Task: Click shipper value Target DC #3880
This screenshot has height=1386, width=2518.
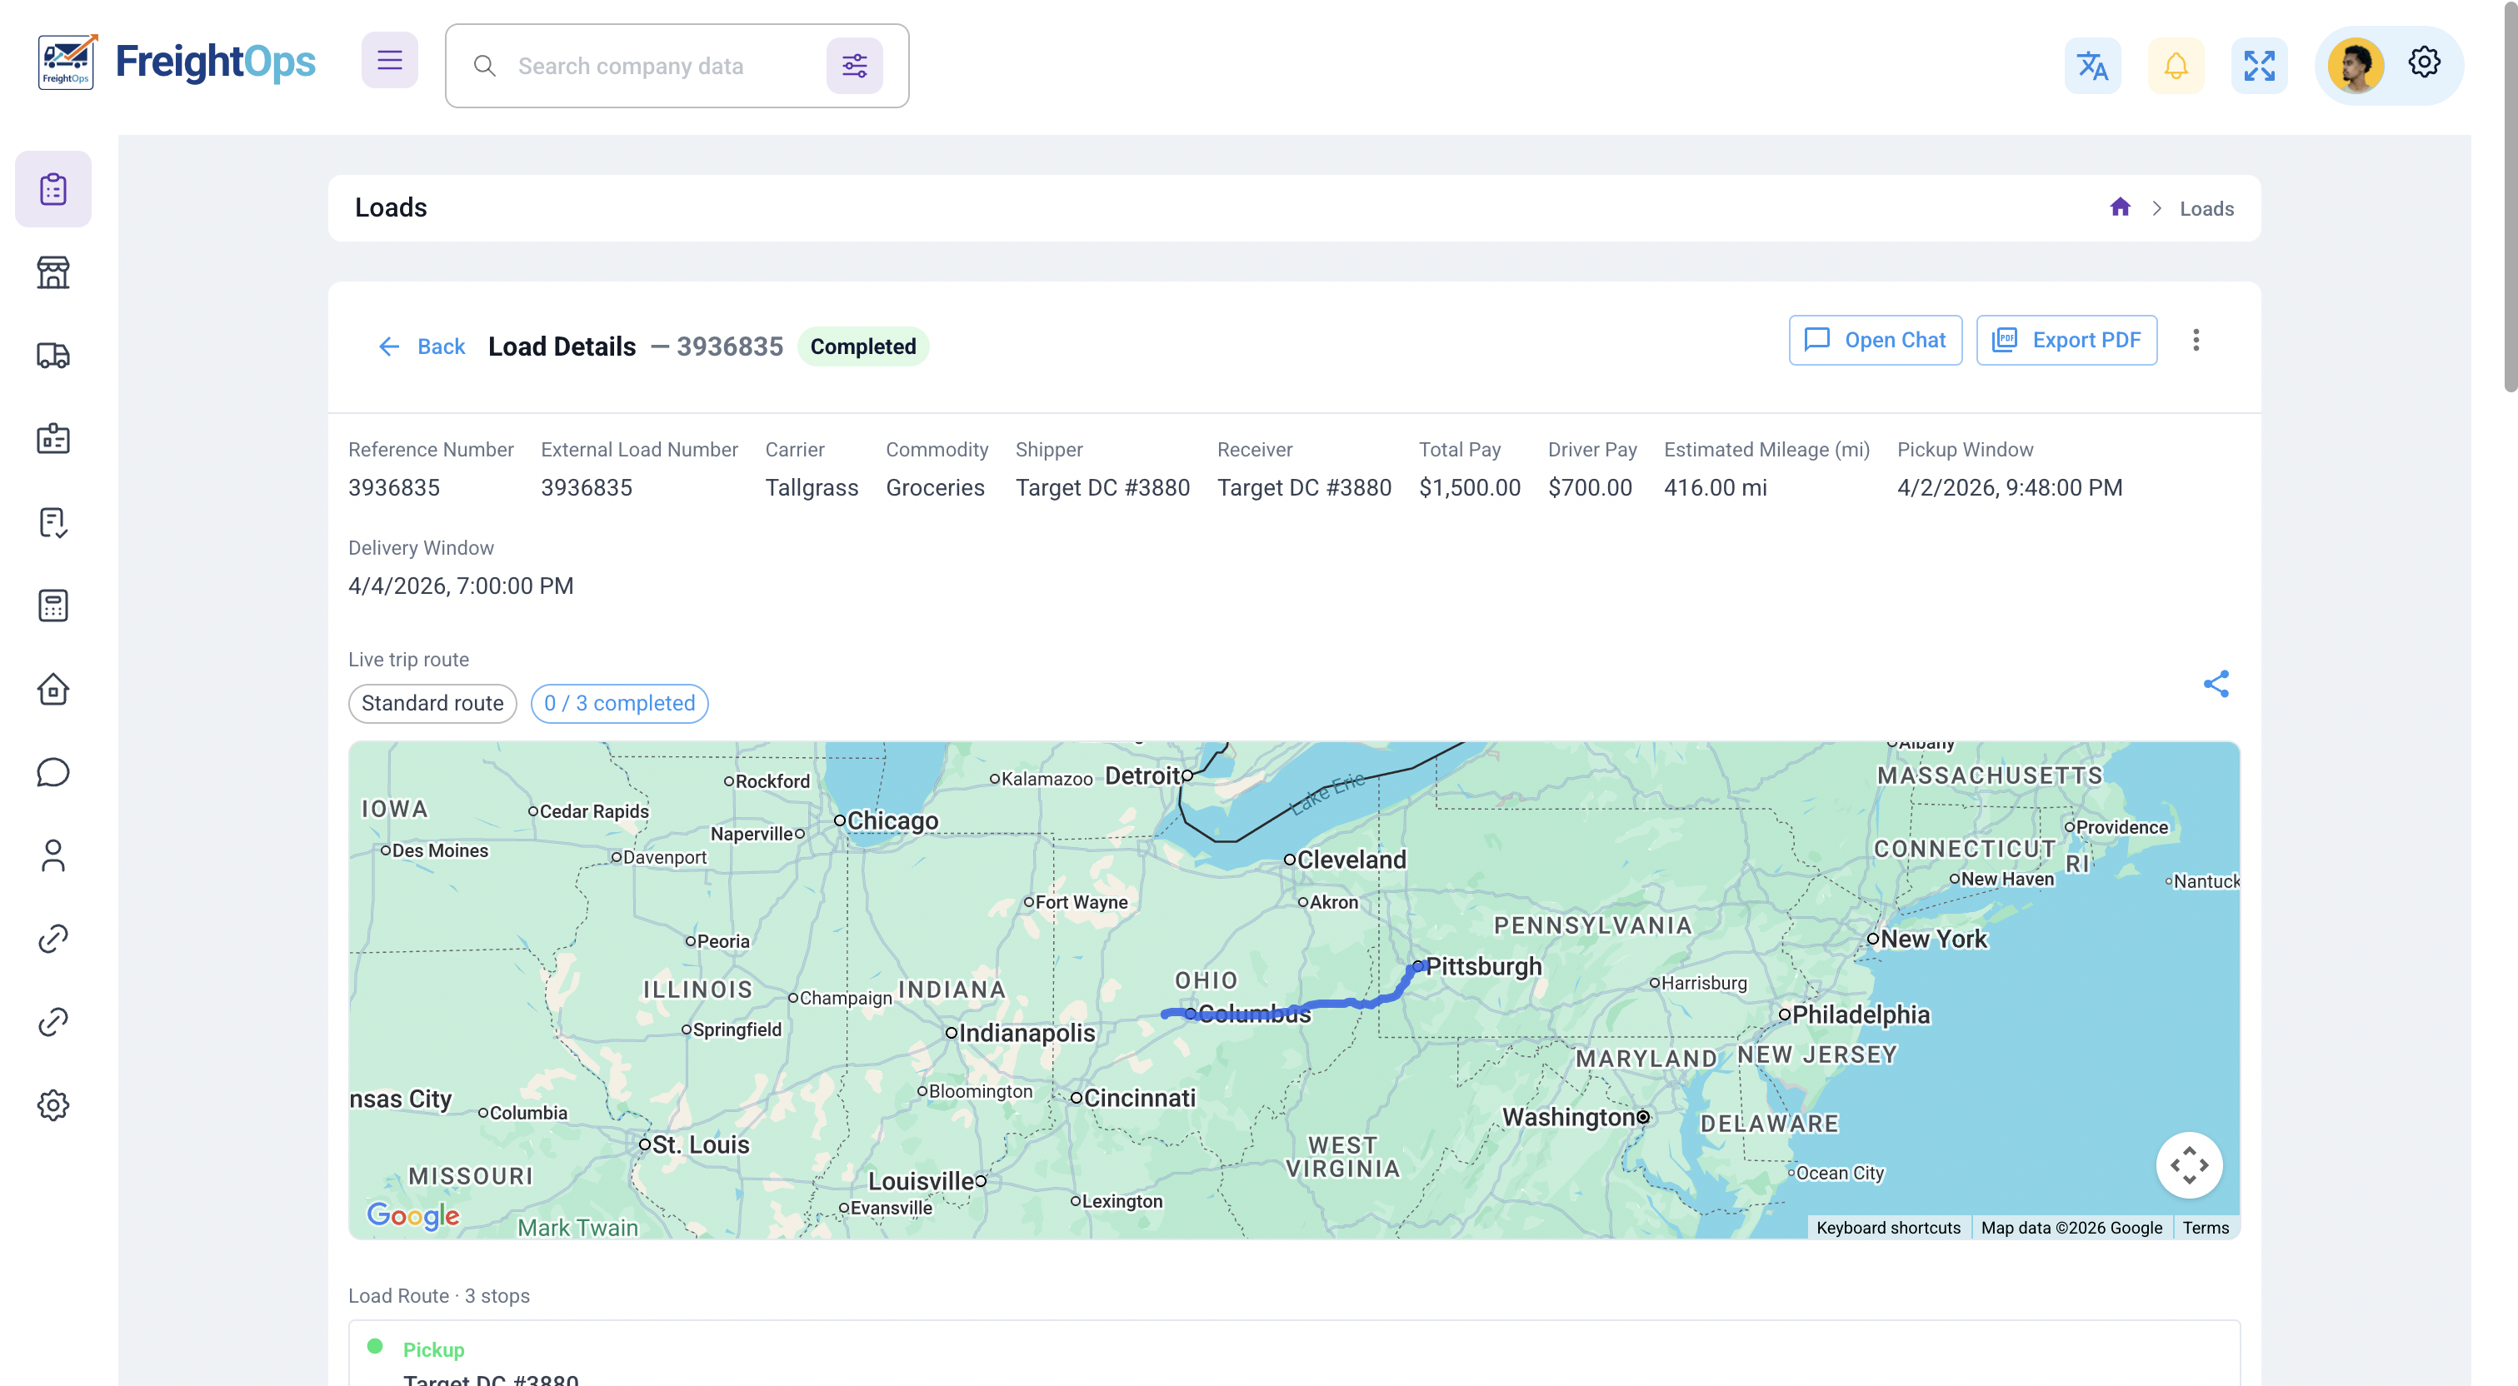Action: (x=1102, y=488)
